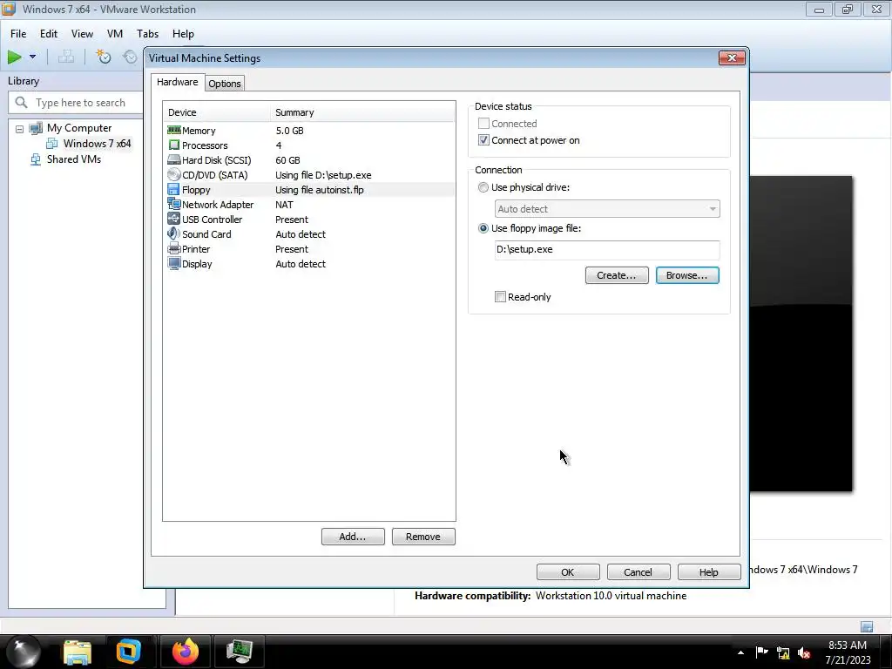Open the power options dropdown arrow
892x669 pixels.
[x=32, y=57]
